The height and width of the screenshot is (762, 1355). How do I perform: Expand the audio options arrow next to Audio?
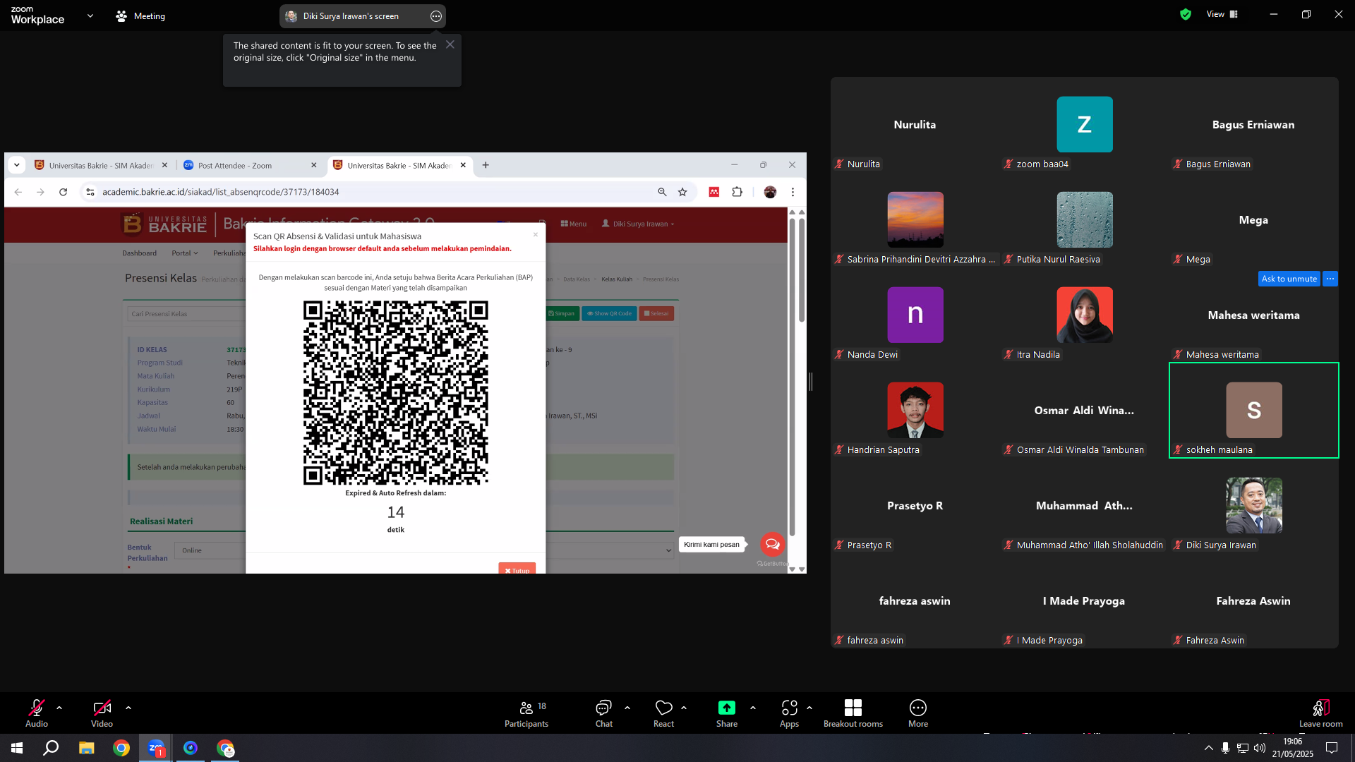59,707
